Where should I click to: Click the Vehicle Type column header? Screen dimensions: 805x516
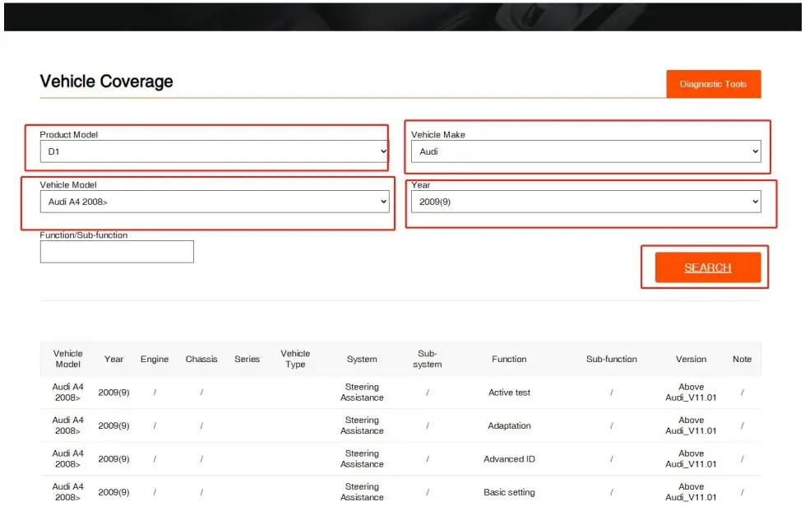(295, 359)
